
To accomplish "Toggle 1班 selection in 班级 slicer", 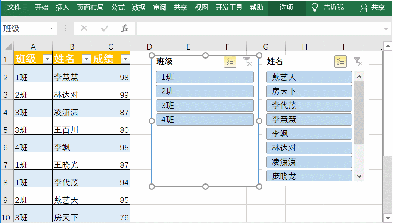I will (205, 76).
